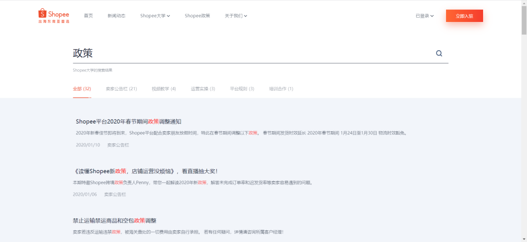Click 卖家公告栏 tag under the 2020/01/10 result

pos(118,145)
